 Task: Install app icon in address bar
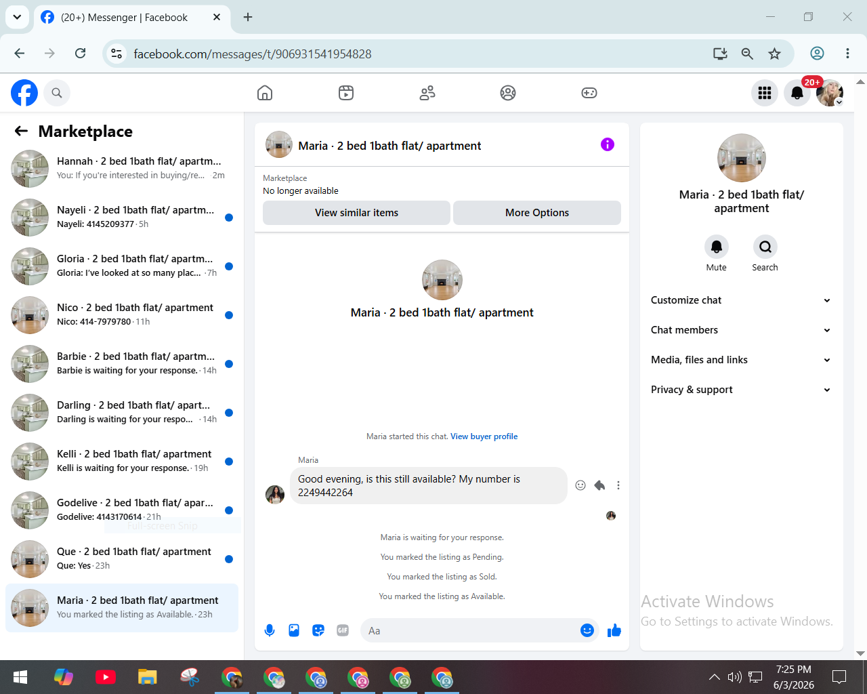pyautogui.click(x=720, y=54)
